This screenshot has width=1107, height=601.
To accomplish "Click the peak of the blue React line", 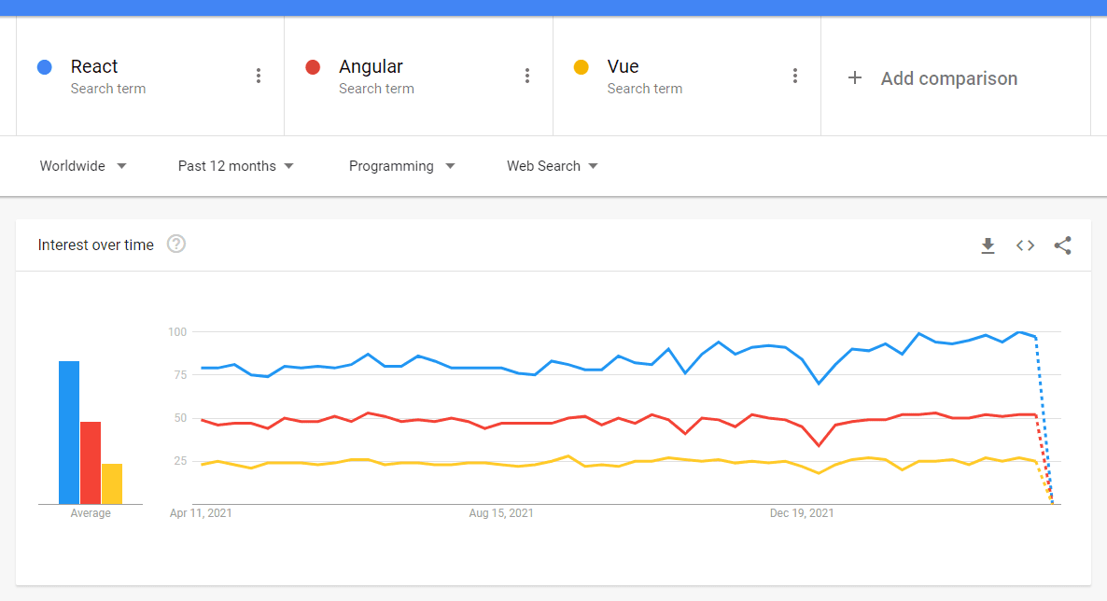I will point(1018,332).
